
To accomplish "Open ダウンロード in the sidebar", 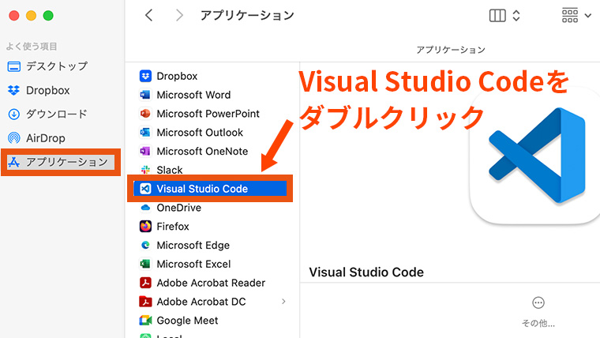I will tap(56, 115).
